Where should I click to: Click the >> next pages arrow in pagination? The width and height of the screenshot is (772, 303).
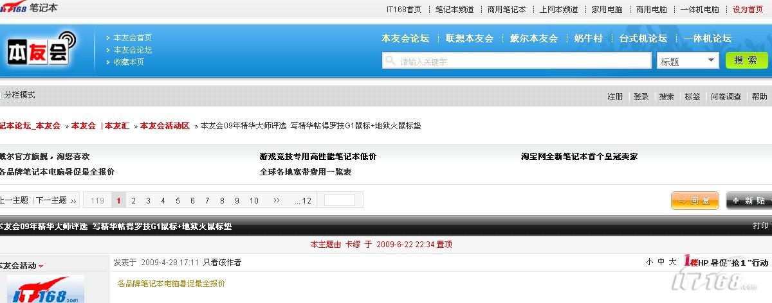point(277,200)
